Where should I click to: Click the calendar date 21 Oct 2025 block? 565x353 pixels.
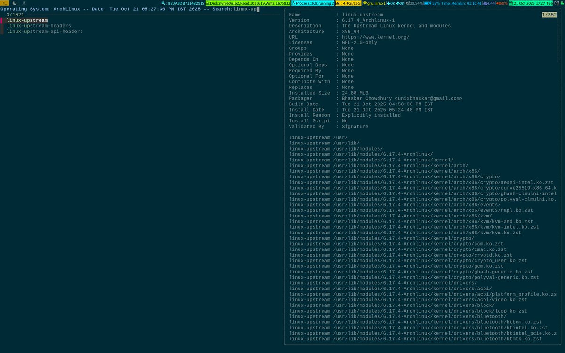point(531,3)
